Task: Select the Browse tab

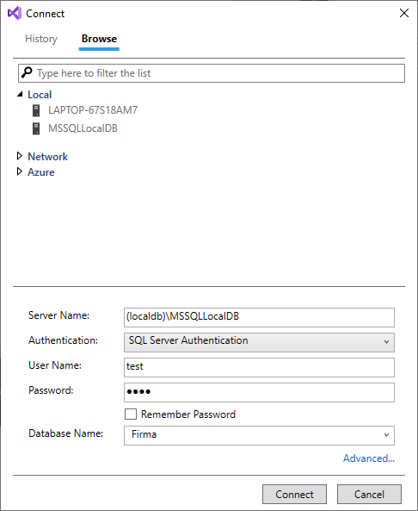Action: [99, 39]
